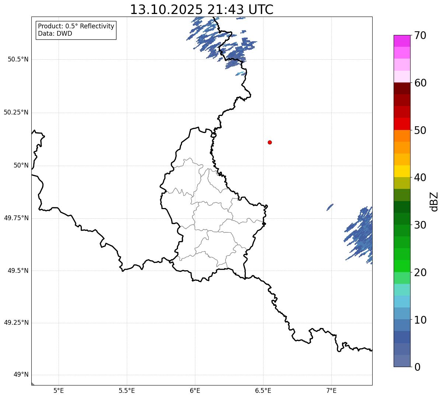Click the 49.25°N latitude label
The height and width of the screenshot is (398, 443).
coord(16,323)
